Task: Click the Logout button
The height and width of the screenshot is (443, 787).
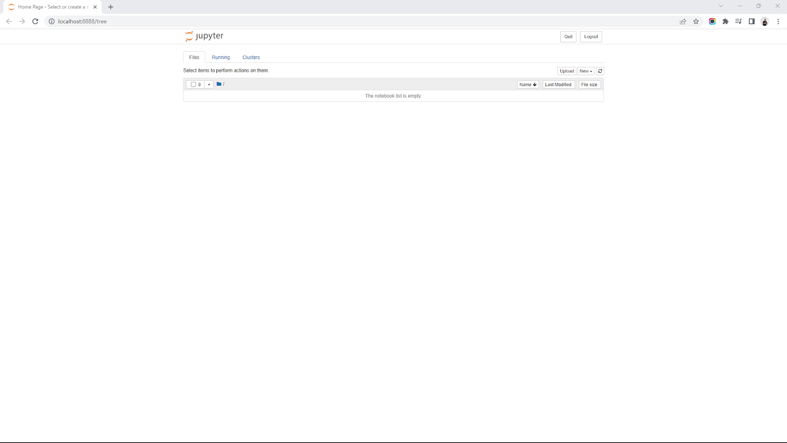Action: pyautogui.click(x=591, y=36)
